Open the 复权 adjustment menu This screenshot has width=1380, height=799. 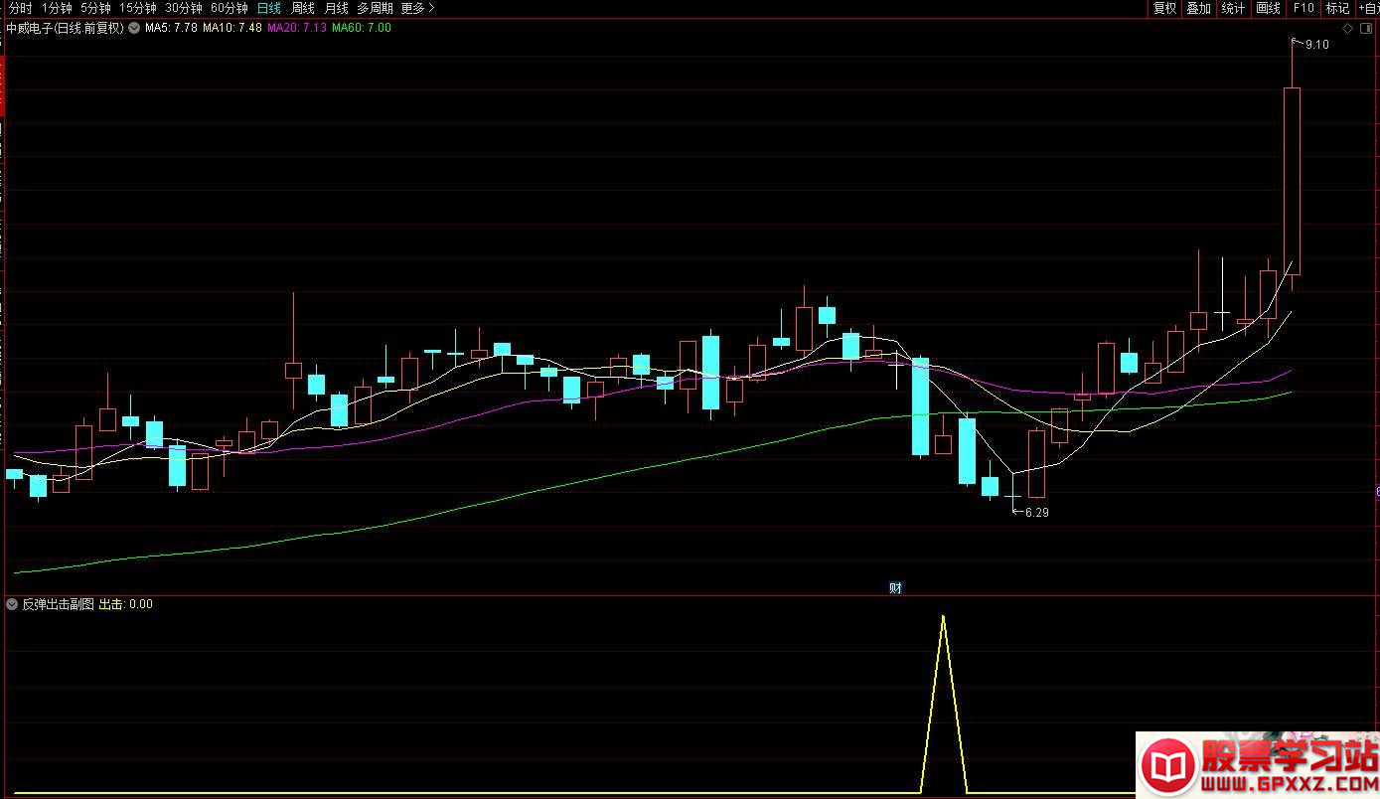[1164, 8]
